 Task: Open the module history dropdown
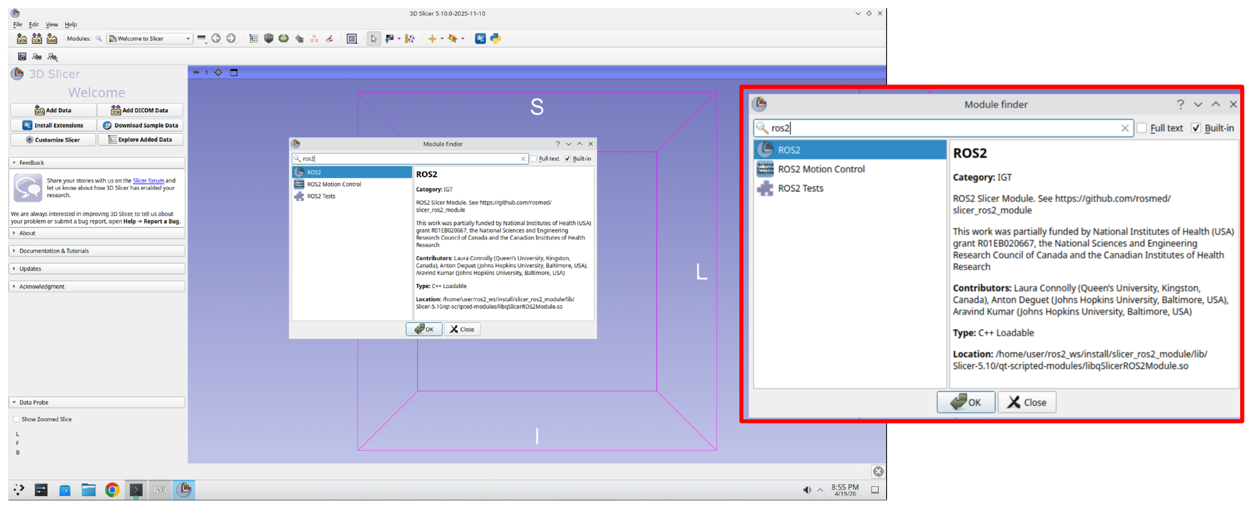pyautogui.click(x=202, y=39)
